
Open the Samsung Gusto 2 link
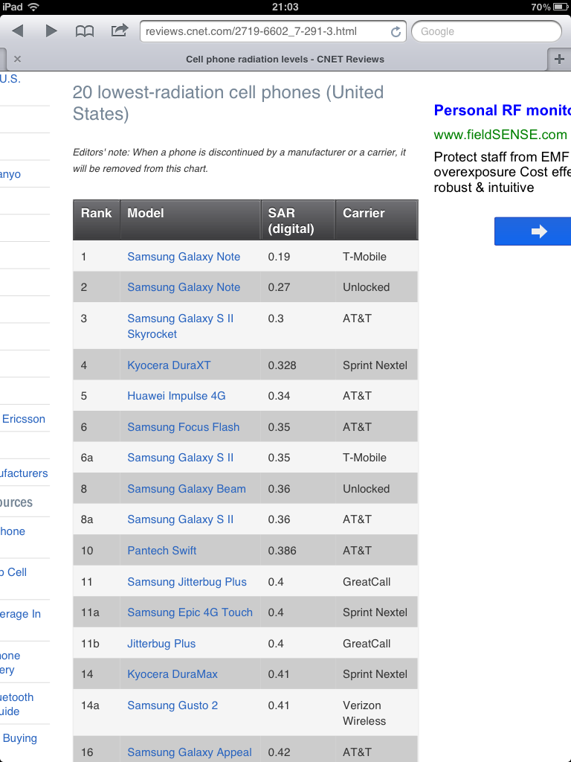point(172,705)
